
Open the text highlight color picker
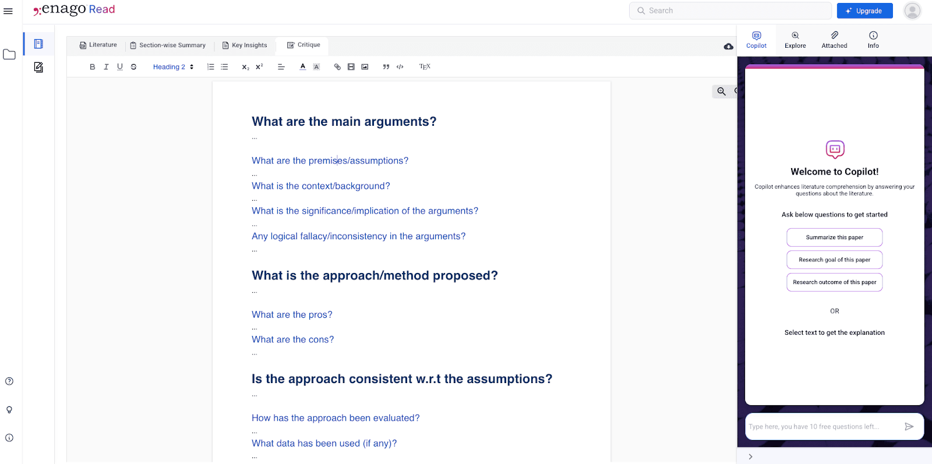pyautogui.click(x=316, y=67)
